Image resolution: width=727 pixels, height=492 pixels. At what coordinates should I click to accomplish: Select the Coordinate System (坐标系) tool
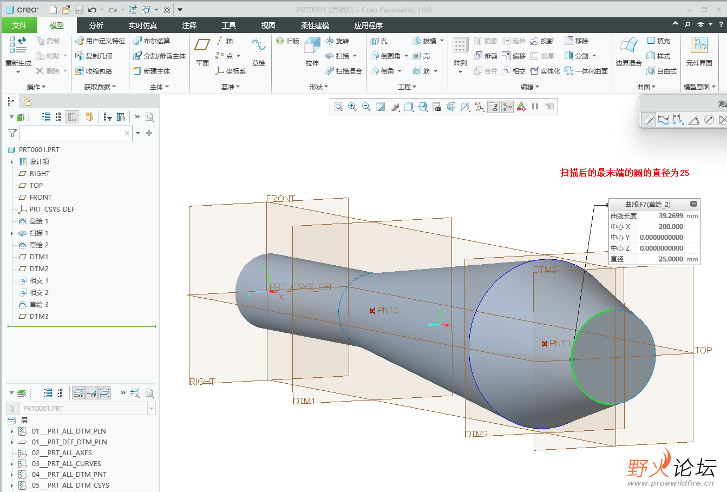click(230, 71)
